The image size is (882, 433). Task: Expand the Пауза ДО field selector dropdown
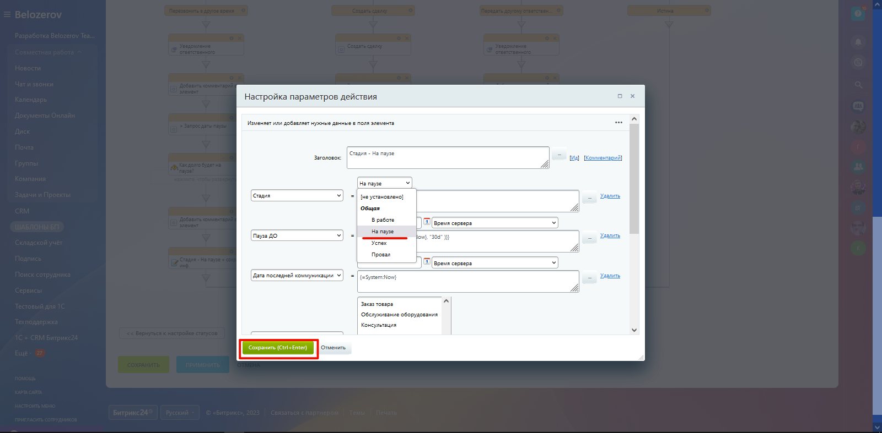tap(297, 235)
